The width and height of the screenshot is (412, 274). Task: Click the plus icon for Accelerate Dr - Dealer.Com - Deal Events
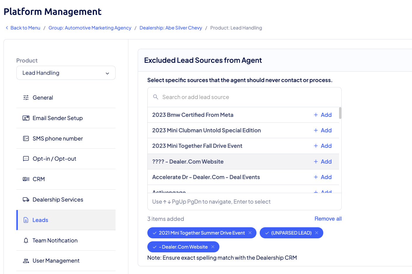pos(316,177)
